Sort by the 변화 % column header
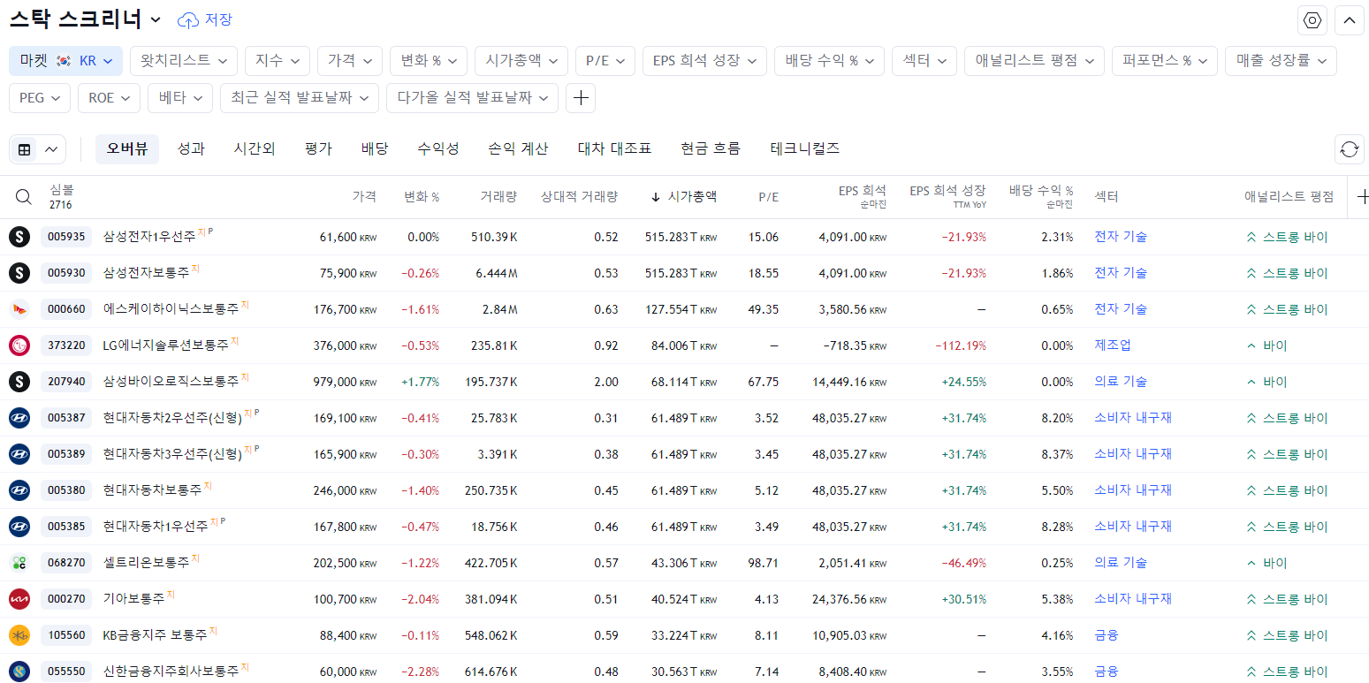1369x683 pixels. pos(422,197)
